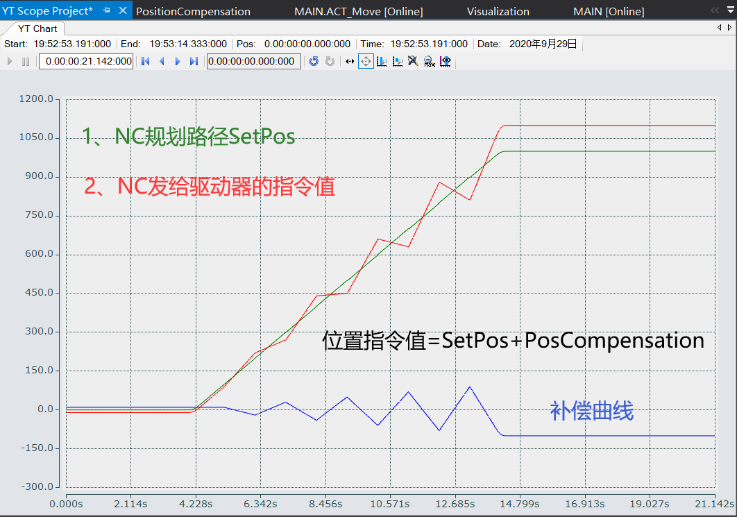Click the left tab-scroll arrow near YT Chart
The image size is (737, 517).
[720, 27]
